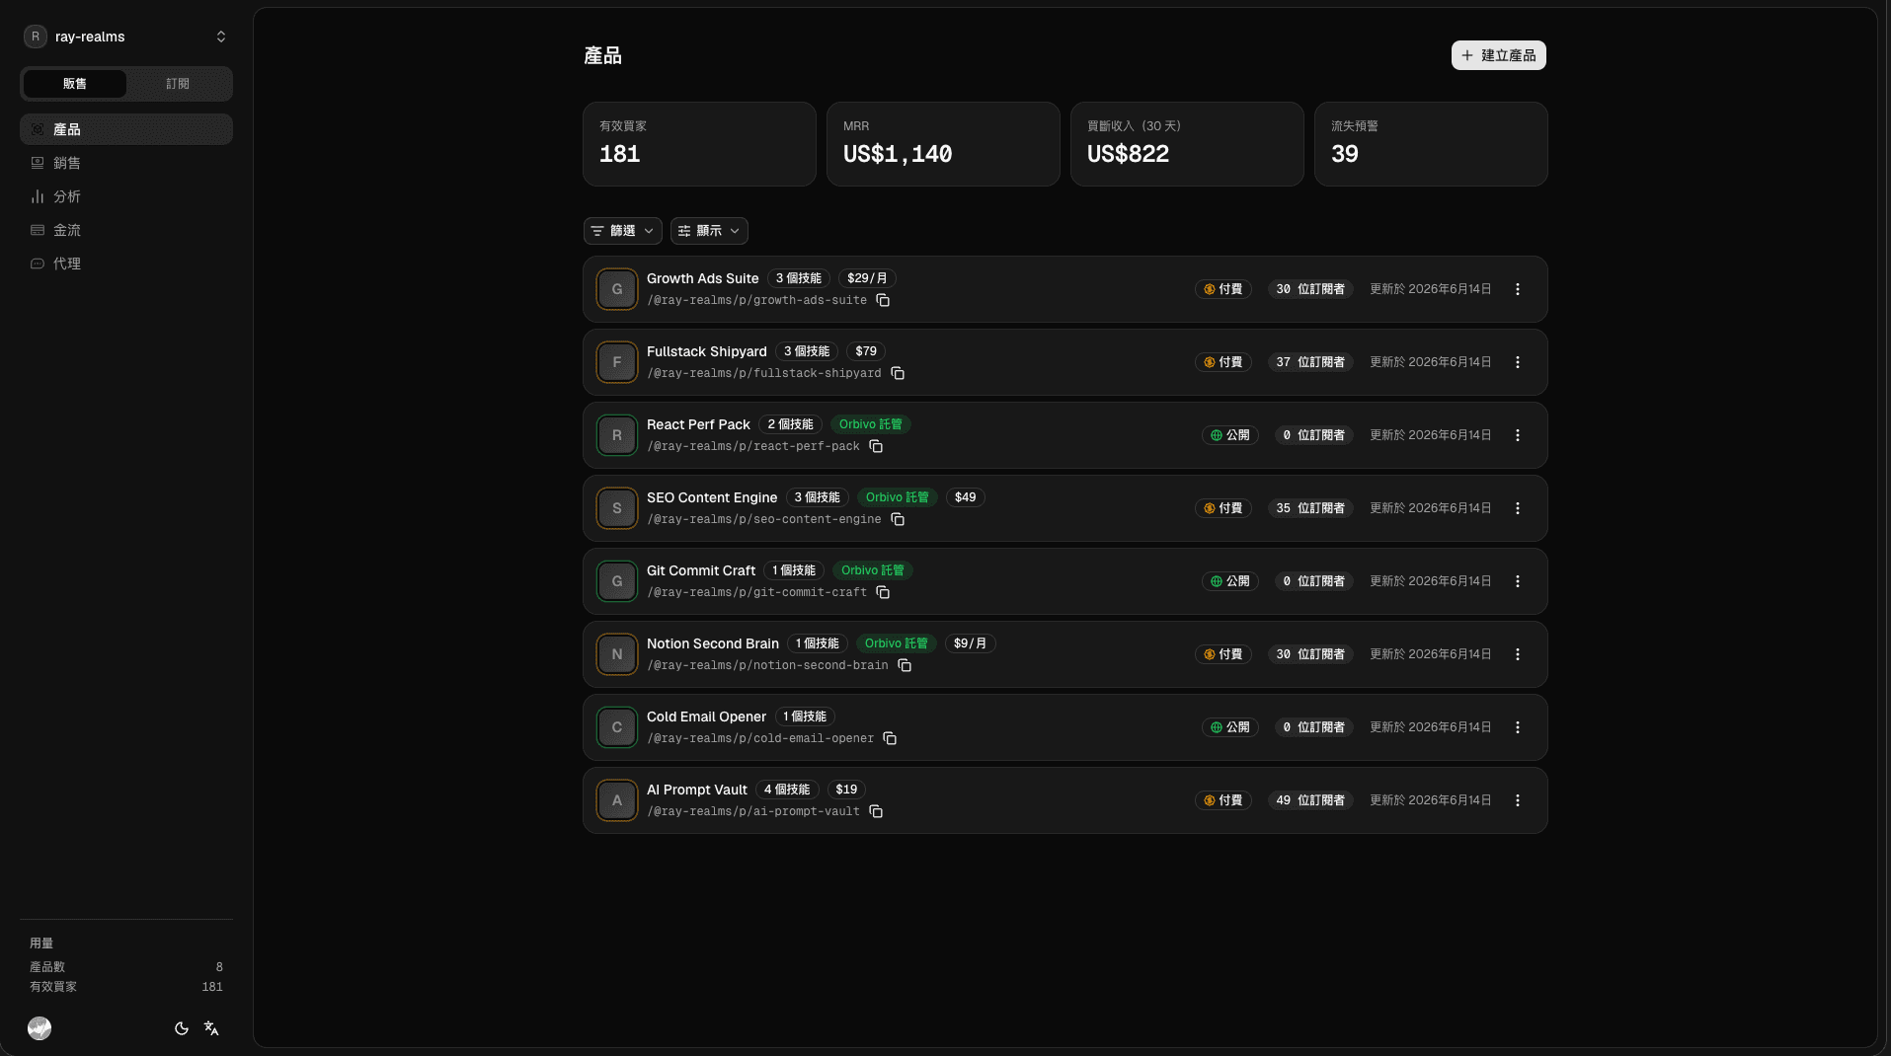The height and width of the screenshot is (1056, 1891).
Task: Click the 4 個技能 badge
Action: coord(787,790)
